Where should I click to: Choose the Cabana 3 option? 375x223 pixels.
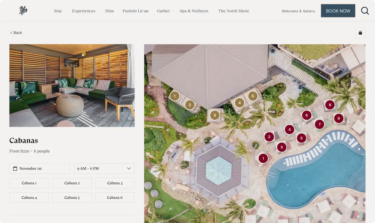coord(115,183)
